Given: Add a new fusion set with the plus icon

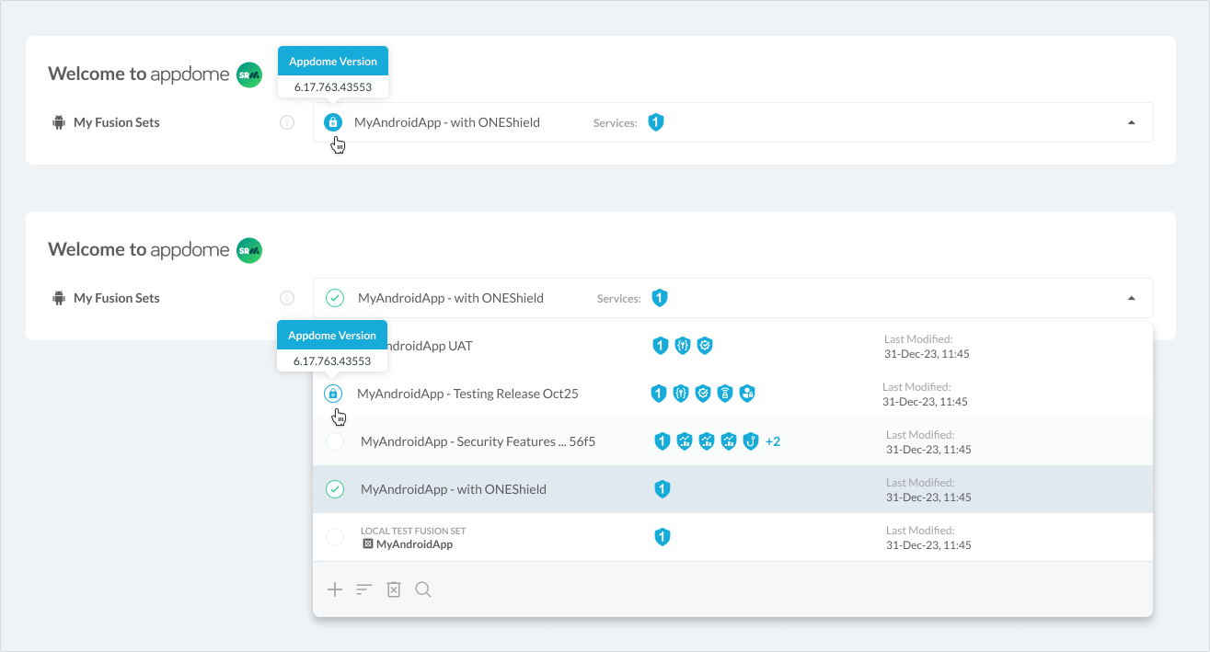Looking at the screenshot, I should coord(335,589).
